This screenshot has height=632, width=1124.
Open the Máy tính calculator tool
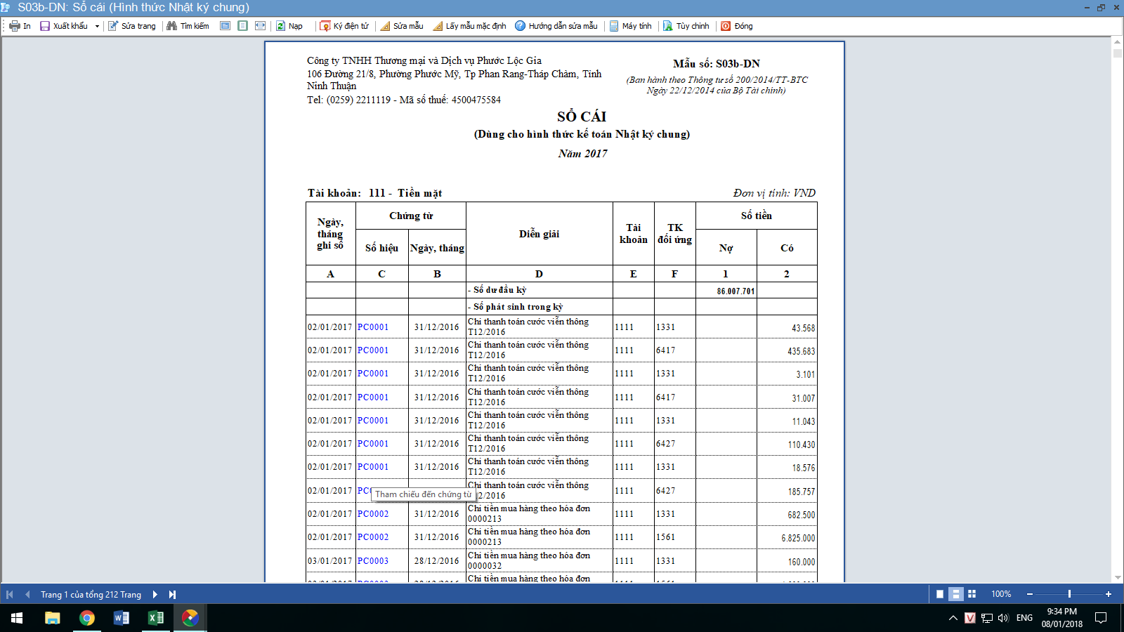tap(630, 26)
